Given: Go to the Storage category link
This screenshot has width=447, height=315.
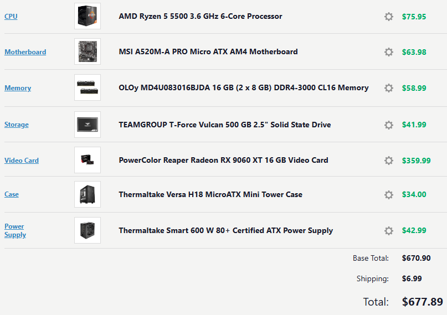Looking at the screenshot, I should click(17, 125).
